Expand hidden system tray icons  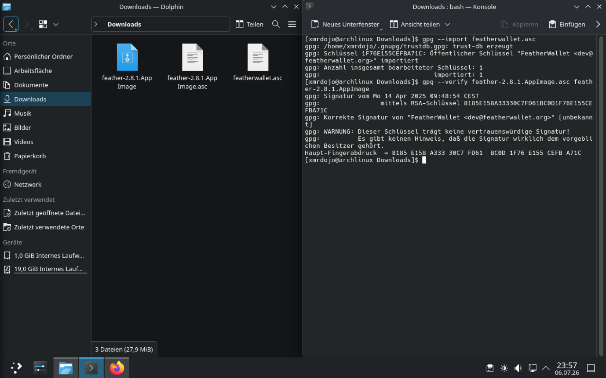click(x=546, y=368)
